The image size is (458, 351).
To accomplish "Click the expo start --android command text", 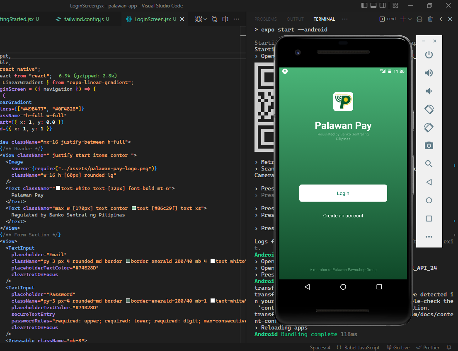I will tap(294, 29).
